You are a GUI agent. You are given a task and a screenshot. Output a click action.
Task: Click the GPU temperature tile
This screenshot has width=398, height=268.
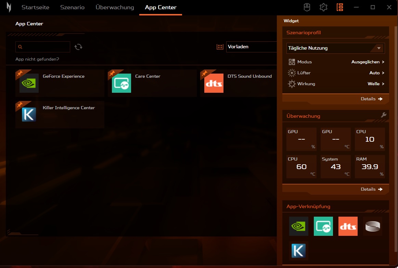click(x=336, y=139)
